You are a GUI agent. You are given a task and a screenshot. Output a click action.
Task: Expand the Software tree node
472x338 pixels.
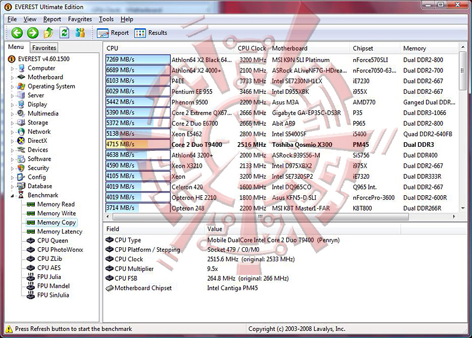[x=12, y=159]
